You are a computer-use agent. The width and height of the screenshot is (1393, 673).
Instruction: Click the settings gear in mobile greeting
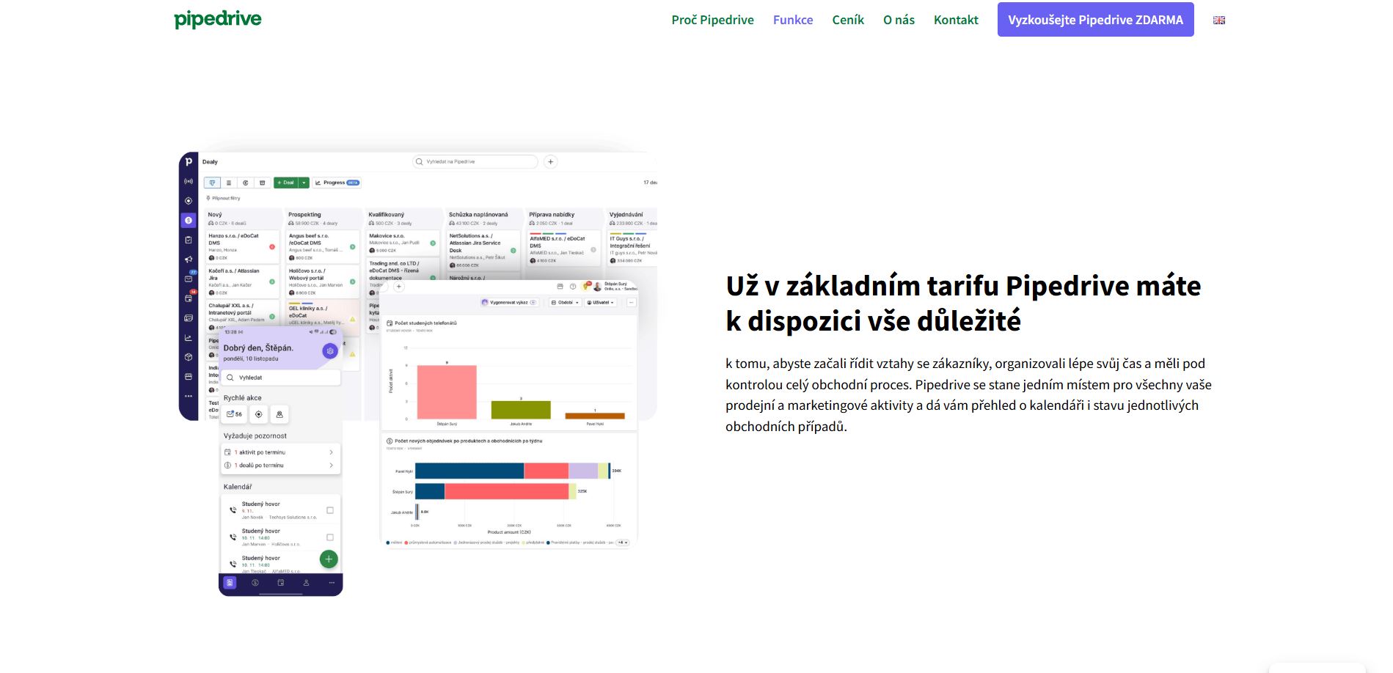coord(330,351)
